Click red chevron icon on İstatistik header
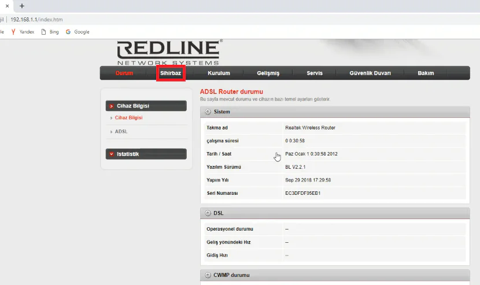Image resolution: width=480 pixels, height=285 pixels. click(111, 154)
